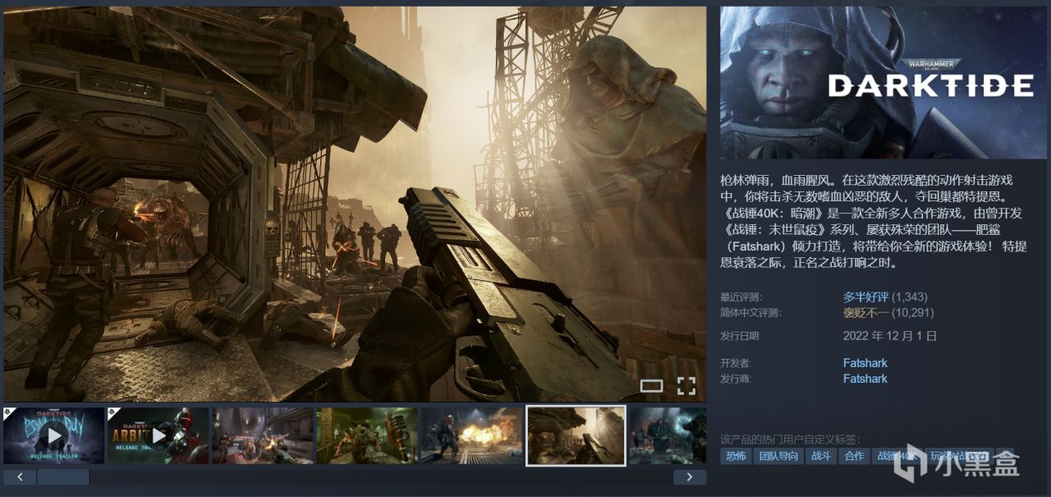Select the explosion screenshot thumbnail
Viewport: 1051px width, 497px height.
pyautogui.click(x=471, y=435)
